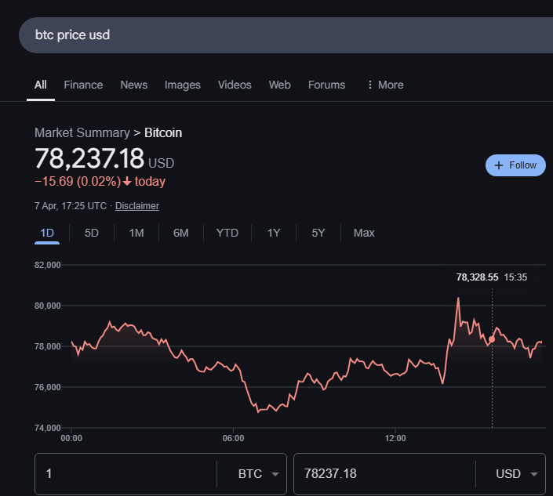Screen dimensions: 553x496
Task: Show the 5D chart range
Action: [91, 233]
